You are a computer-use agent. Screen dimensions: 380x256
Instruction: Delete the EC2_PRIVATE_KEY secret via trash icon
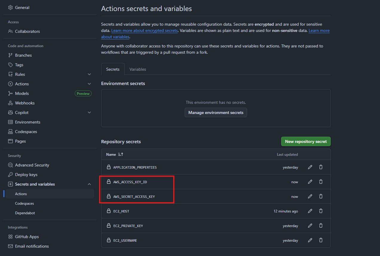tap(321, 226)
